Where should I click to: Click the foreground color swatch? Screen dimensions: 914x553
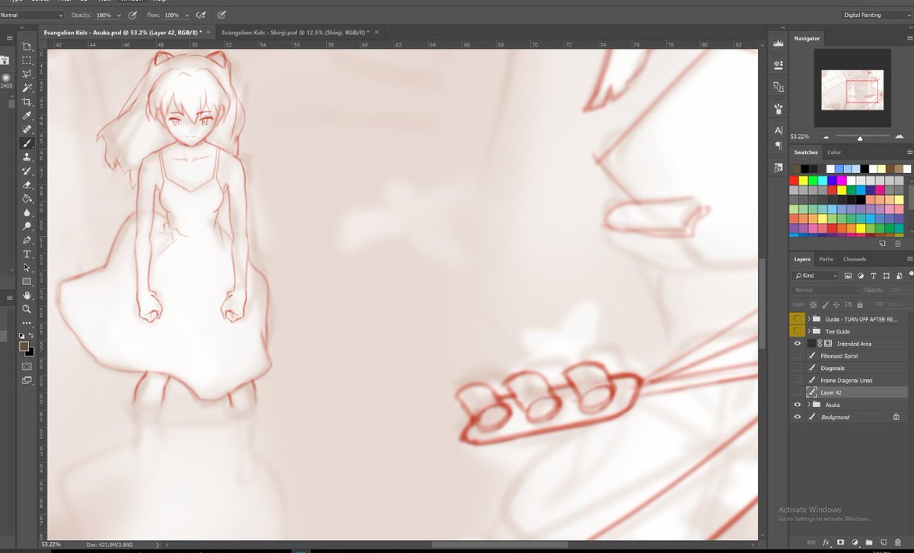(24, 346)
